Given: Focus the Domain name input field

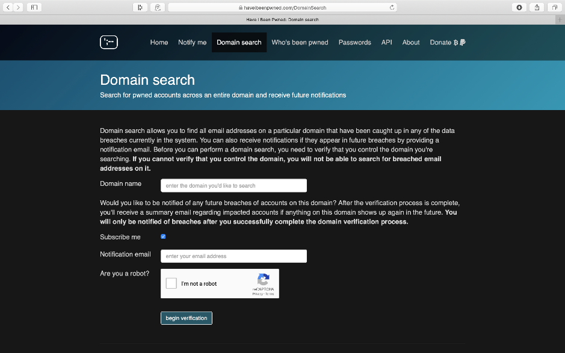Looking at the screenshot, I should point(233,185).
